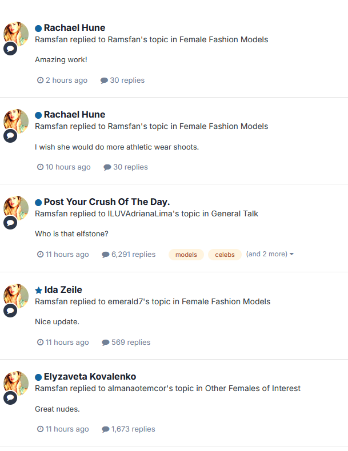Click the clock icon next to "2 hours ago"
The height and width of the screenshot is (451, 348).
pyautogui.click(x=40, y=80)
